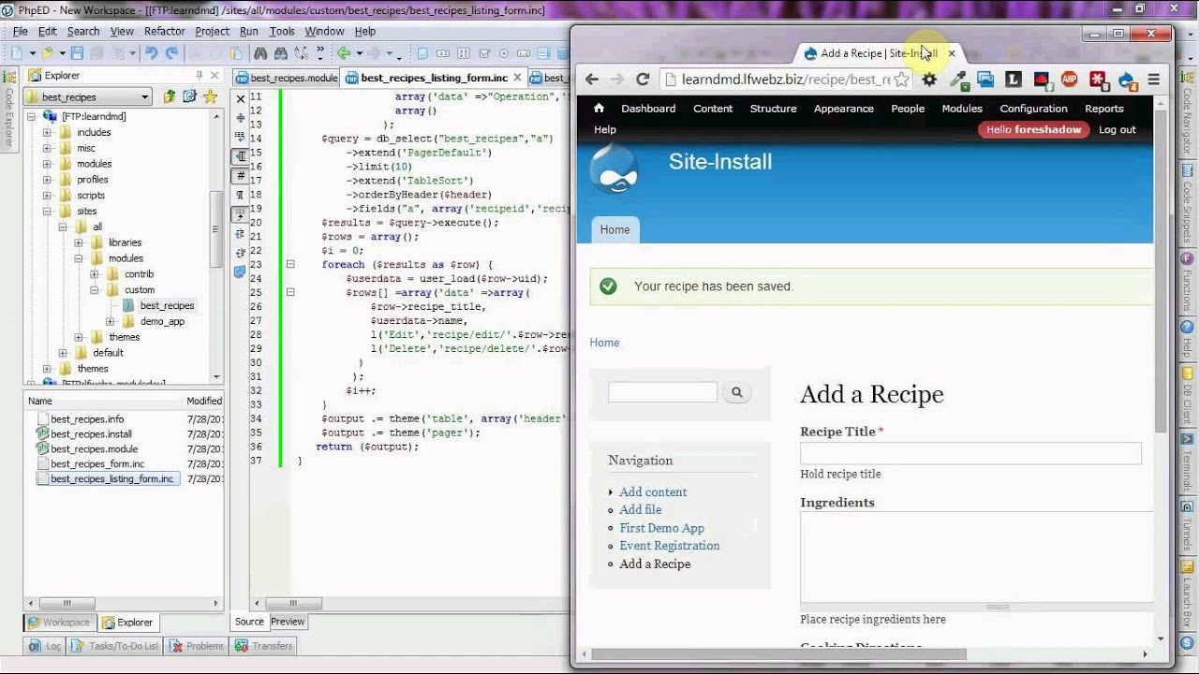Open the Transfers tab
The image size is (1199, 674).
(x=264, y=646)
